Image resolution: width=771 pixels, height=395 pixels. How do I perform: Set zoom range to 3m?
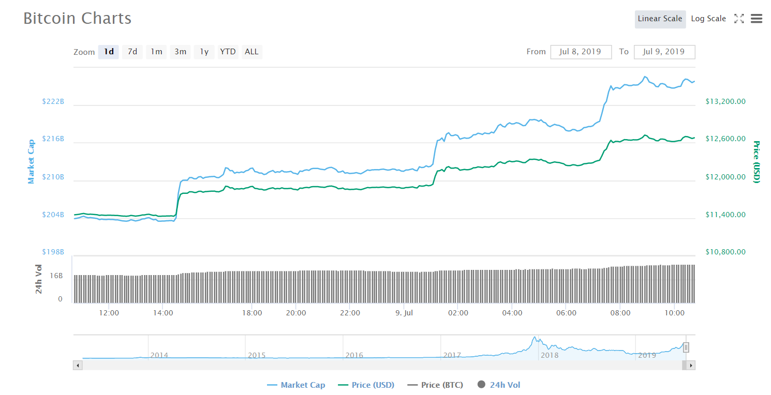180,52
